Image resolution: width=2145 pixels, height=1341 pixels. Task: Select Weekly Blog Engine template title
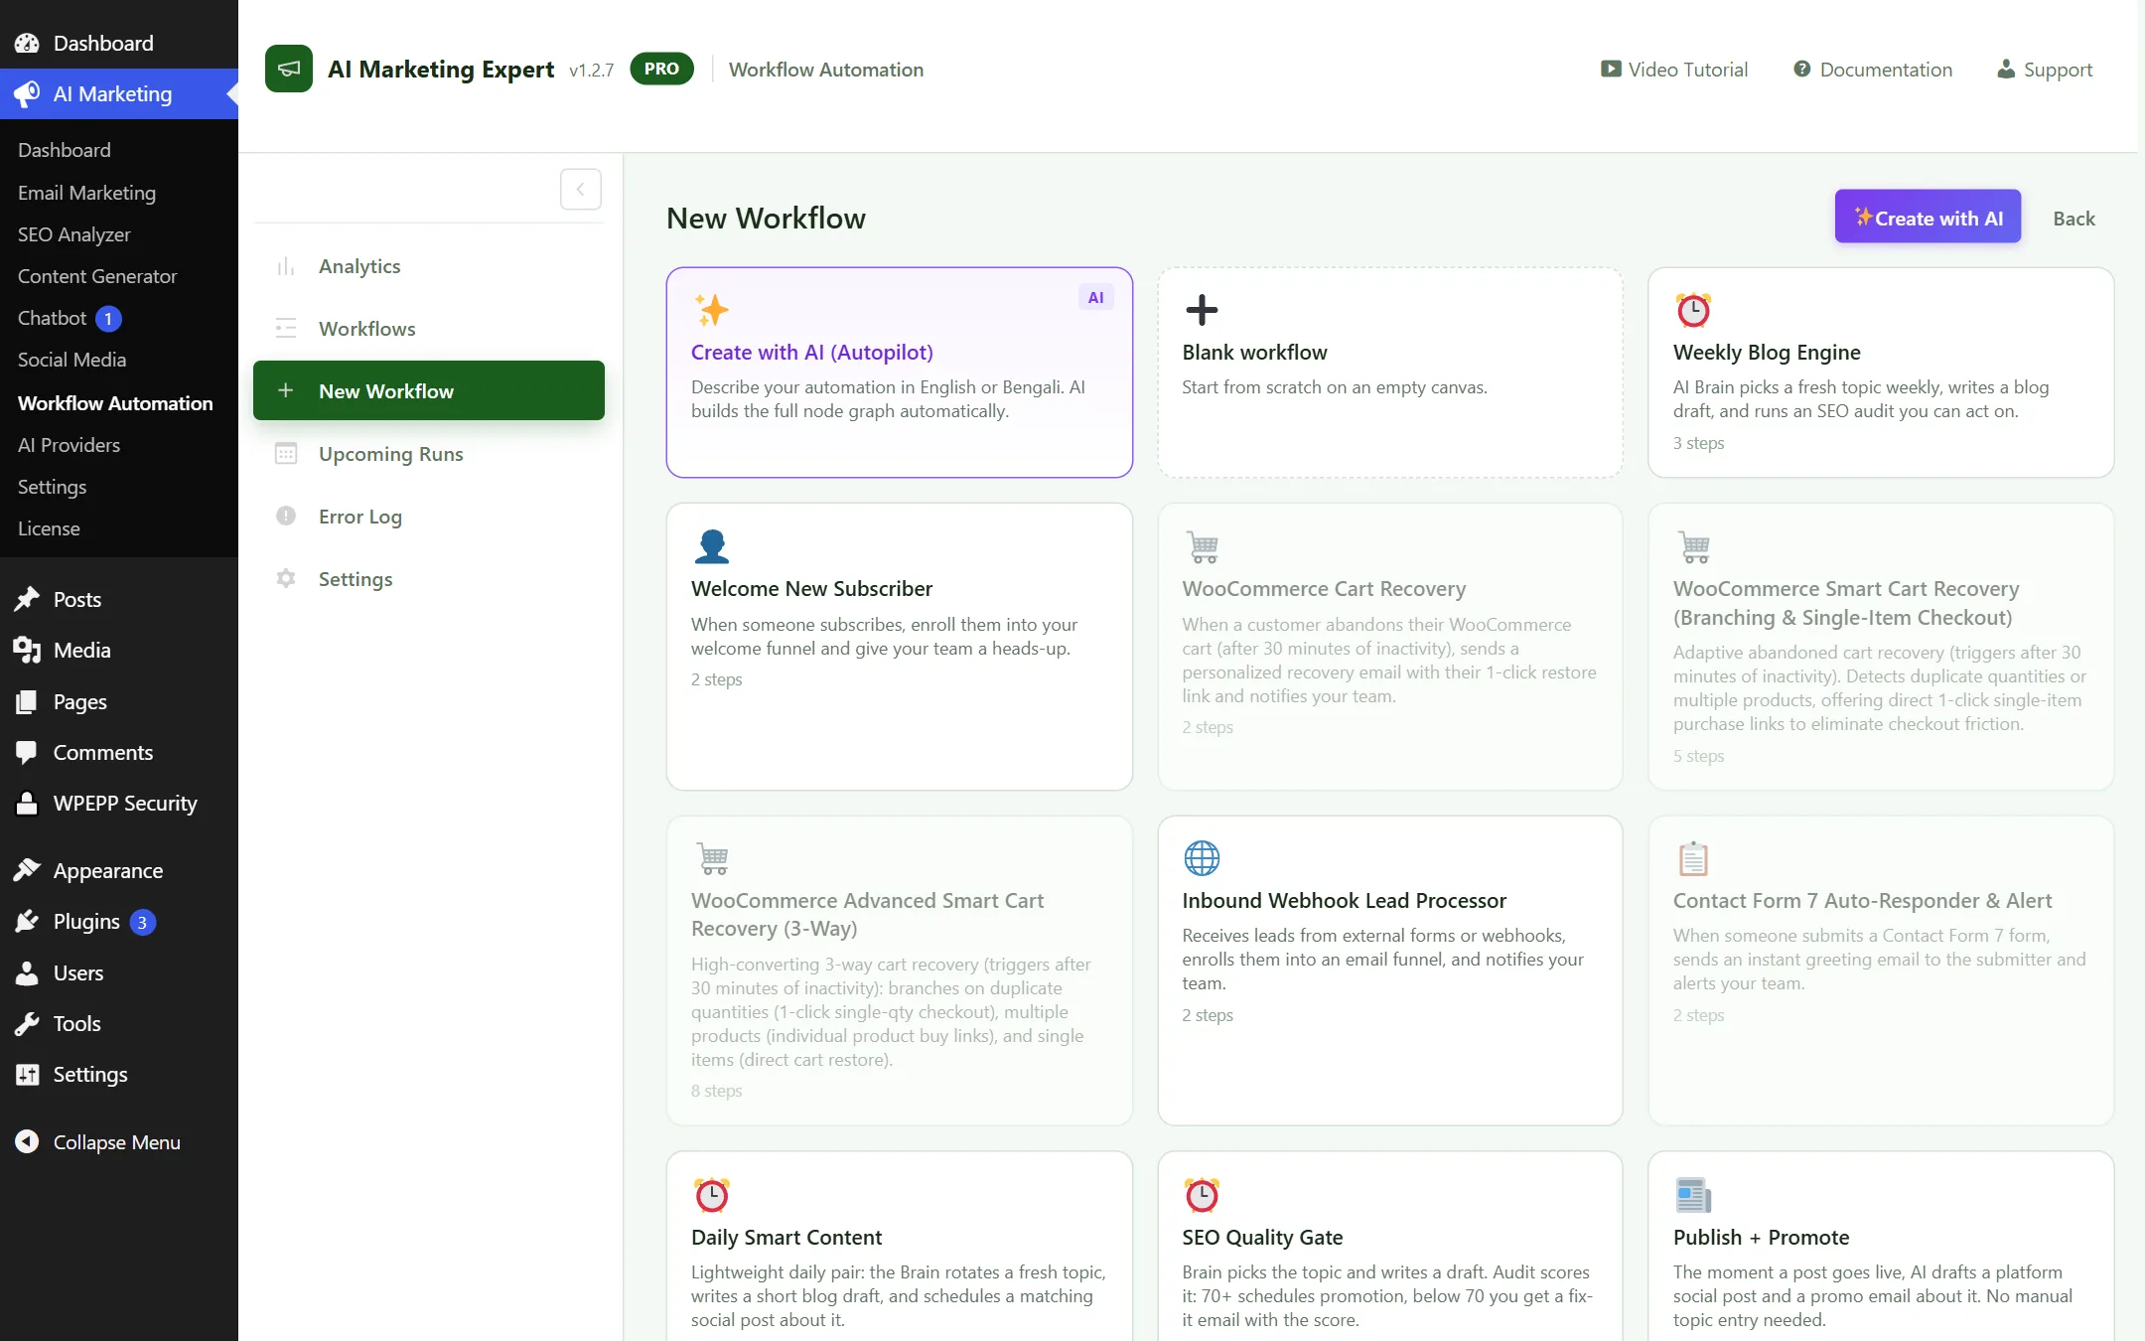[1767, 352]
